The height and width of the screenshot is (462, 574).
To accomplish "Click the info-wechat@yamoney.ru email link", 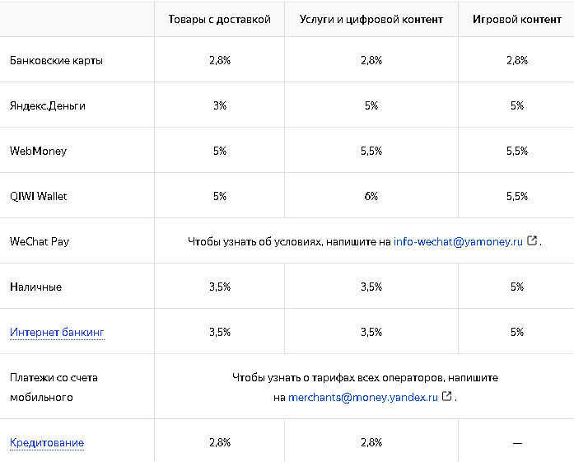I will coord(458,242).
